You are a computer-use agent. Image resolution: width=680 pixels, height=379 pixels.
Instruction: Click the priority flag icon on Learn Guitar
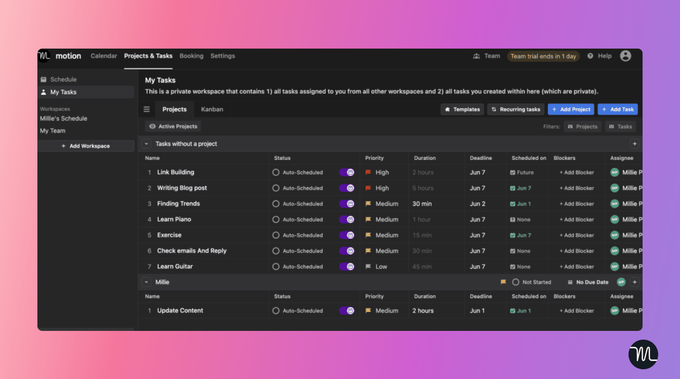click(369, 266)
